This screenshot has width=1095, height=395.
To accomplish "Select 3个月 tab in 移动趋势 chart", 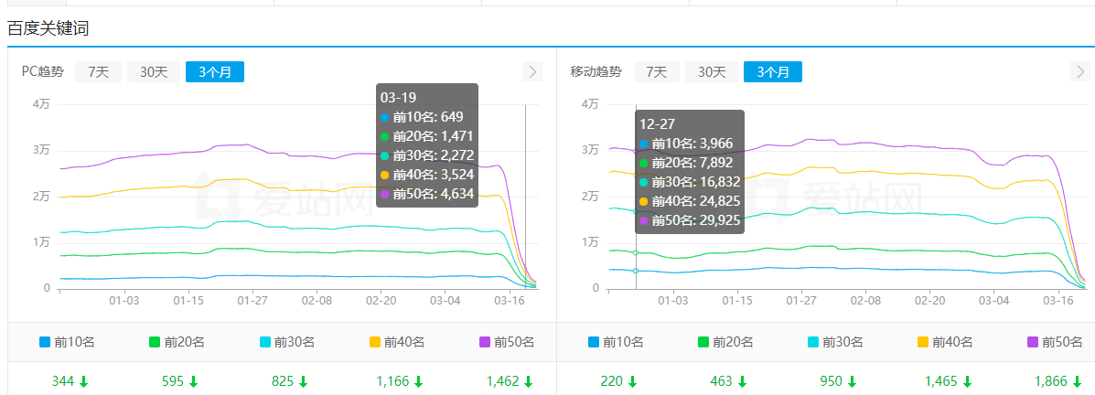I will (773, 72).
